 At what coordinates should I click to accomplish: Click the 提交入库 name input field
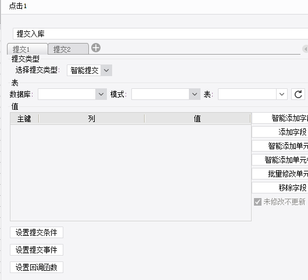click(160, 34)
